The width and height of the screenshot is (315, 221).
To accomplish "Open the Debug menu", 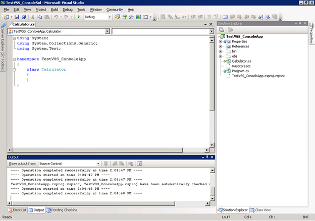I will pyautogui.click(x=68, y=10).
